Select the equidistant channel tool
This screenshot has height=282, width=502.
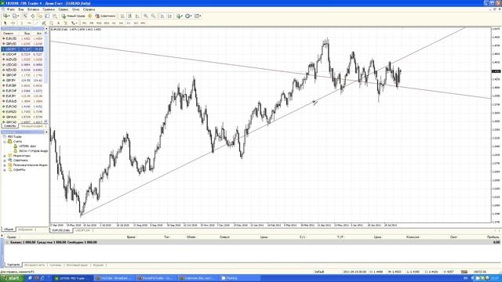coord(44,23)
